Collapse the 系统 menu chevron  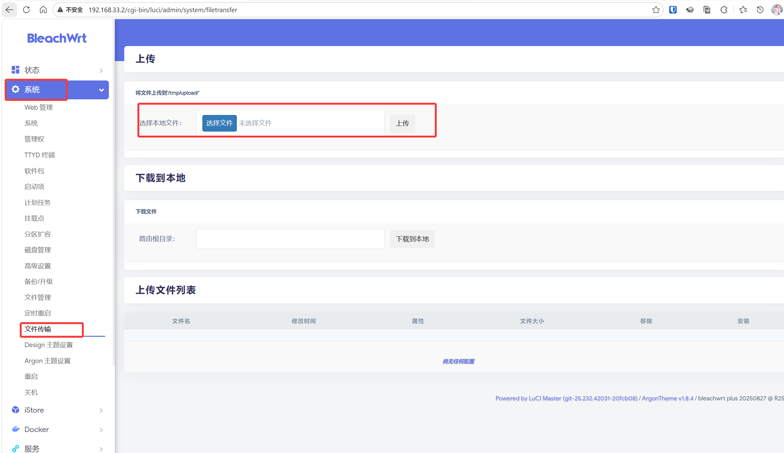tap(101, 90)
